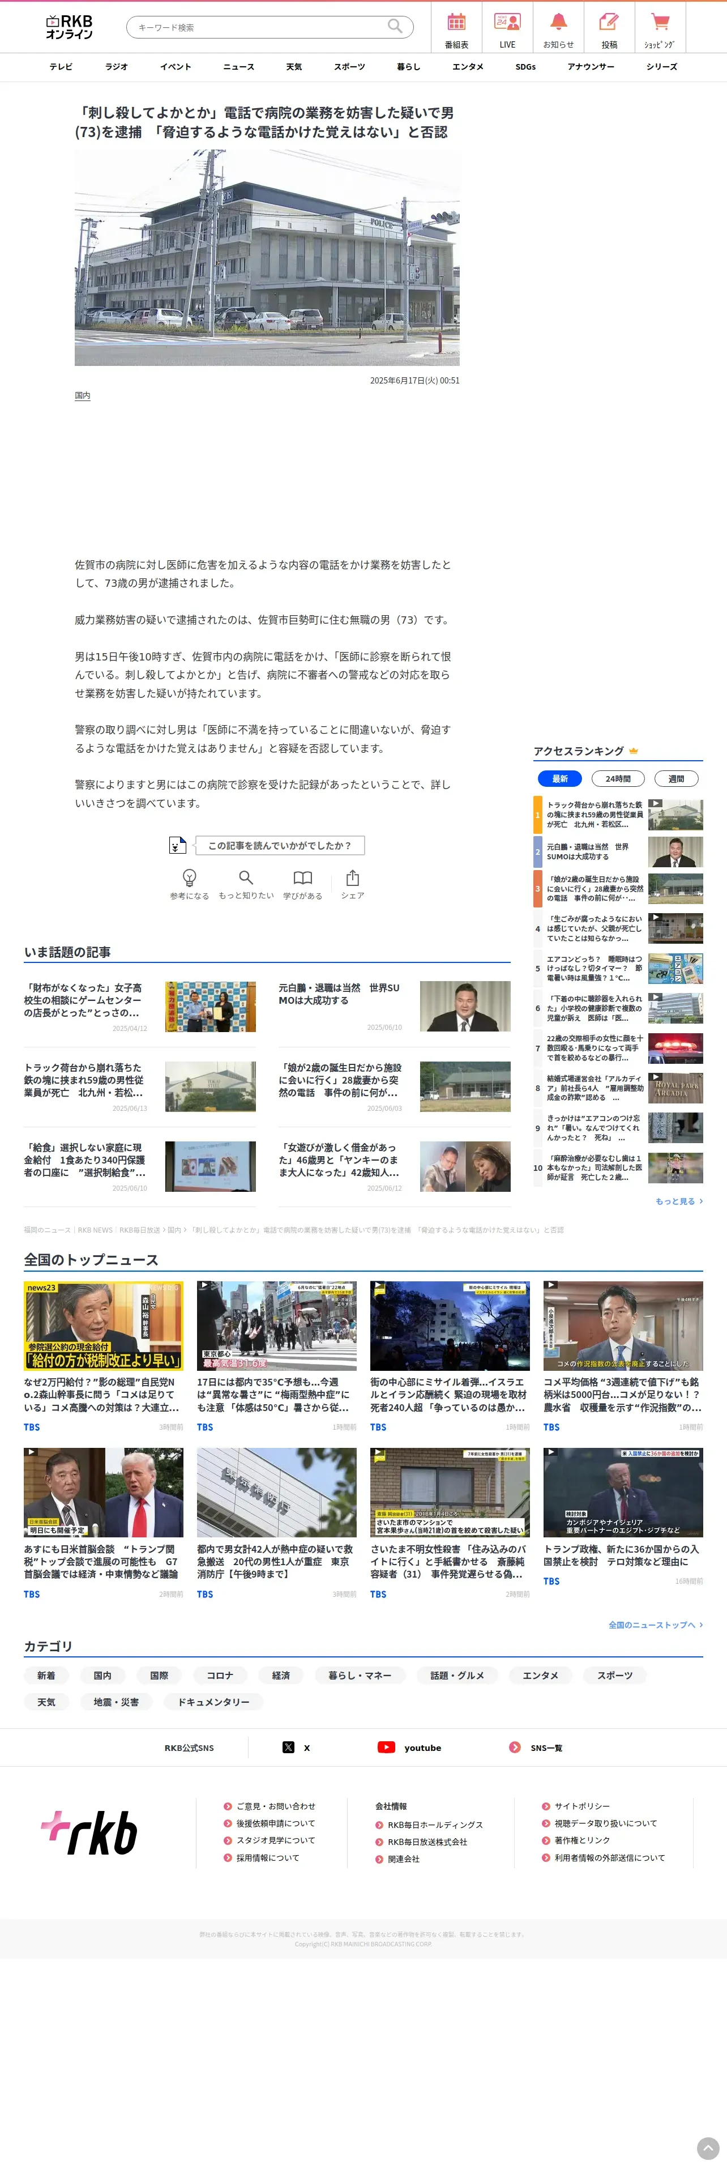
Task: Open the youtube icon link
Action: coord(386,1746)
